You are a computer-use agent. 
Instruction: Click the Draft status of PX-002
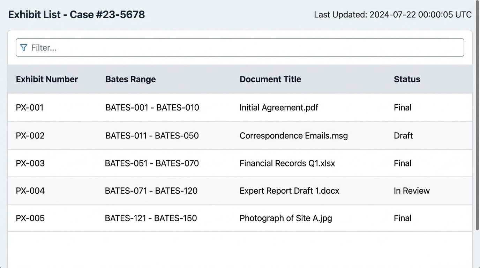point(403,135)
